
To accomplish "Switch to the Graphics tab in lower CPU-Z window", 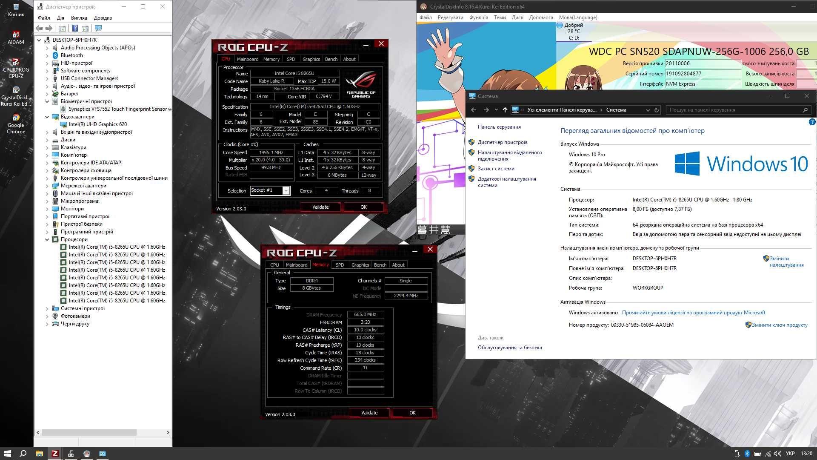I will point(360,265).
